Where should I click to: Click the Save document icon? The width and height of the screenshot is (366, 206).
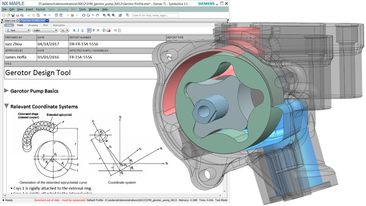click(x=13, y=15)
